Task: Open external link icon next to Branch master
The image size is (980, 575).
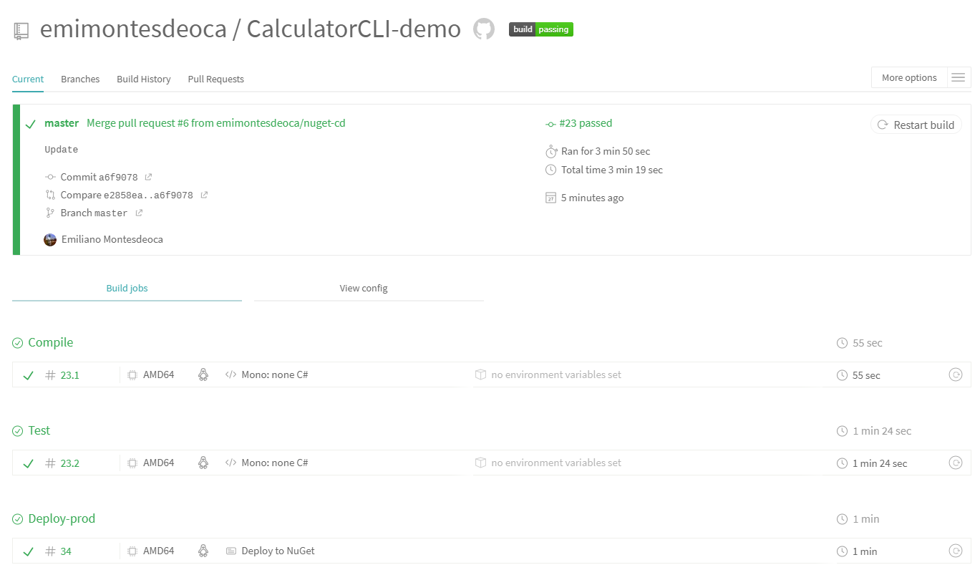Action: [139, 213]
